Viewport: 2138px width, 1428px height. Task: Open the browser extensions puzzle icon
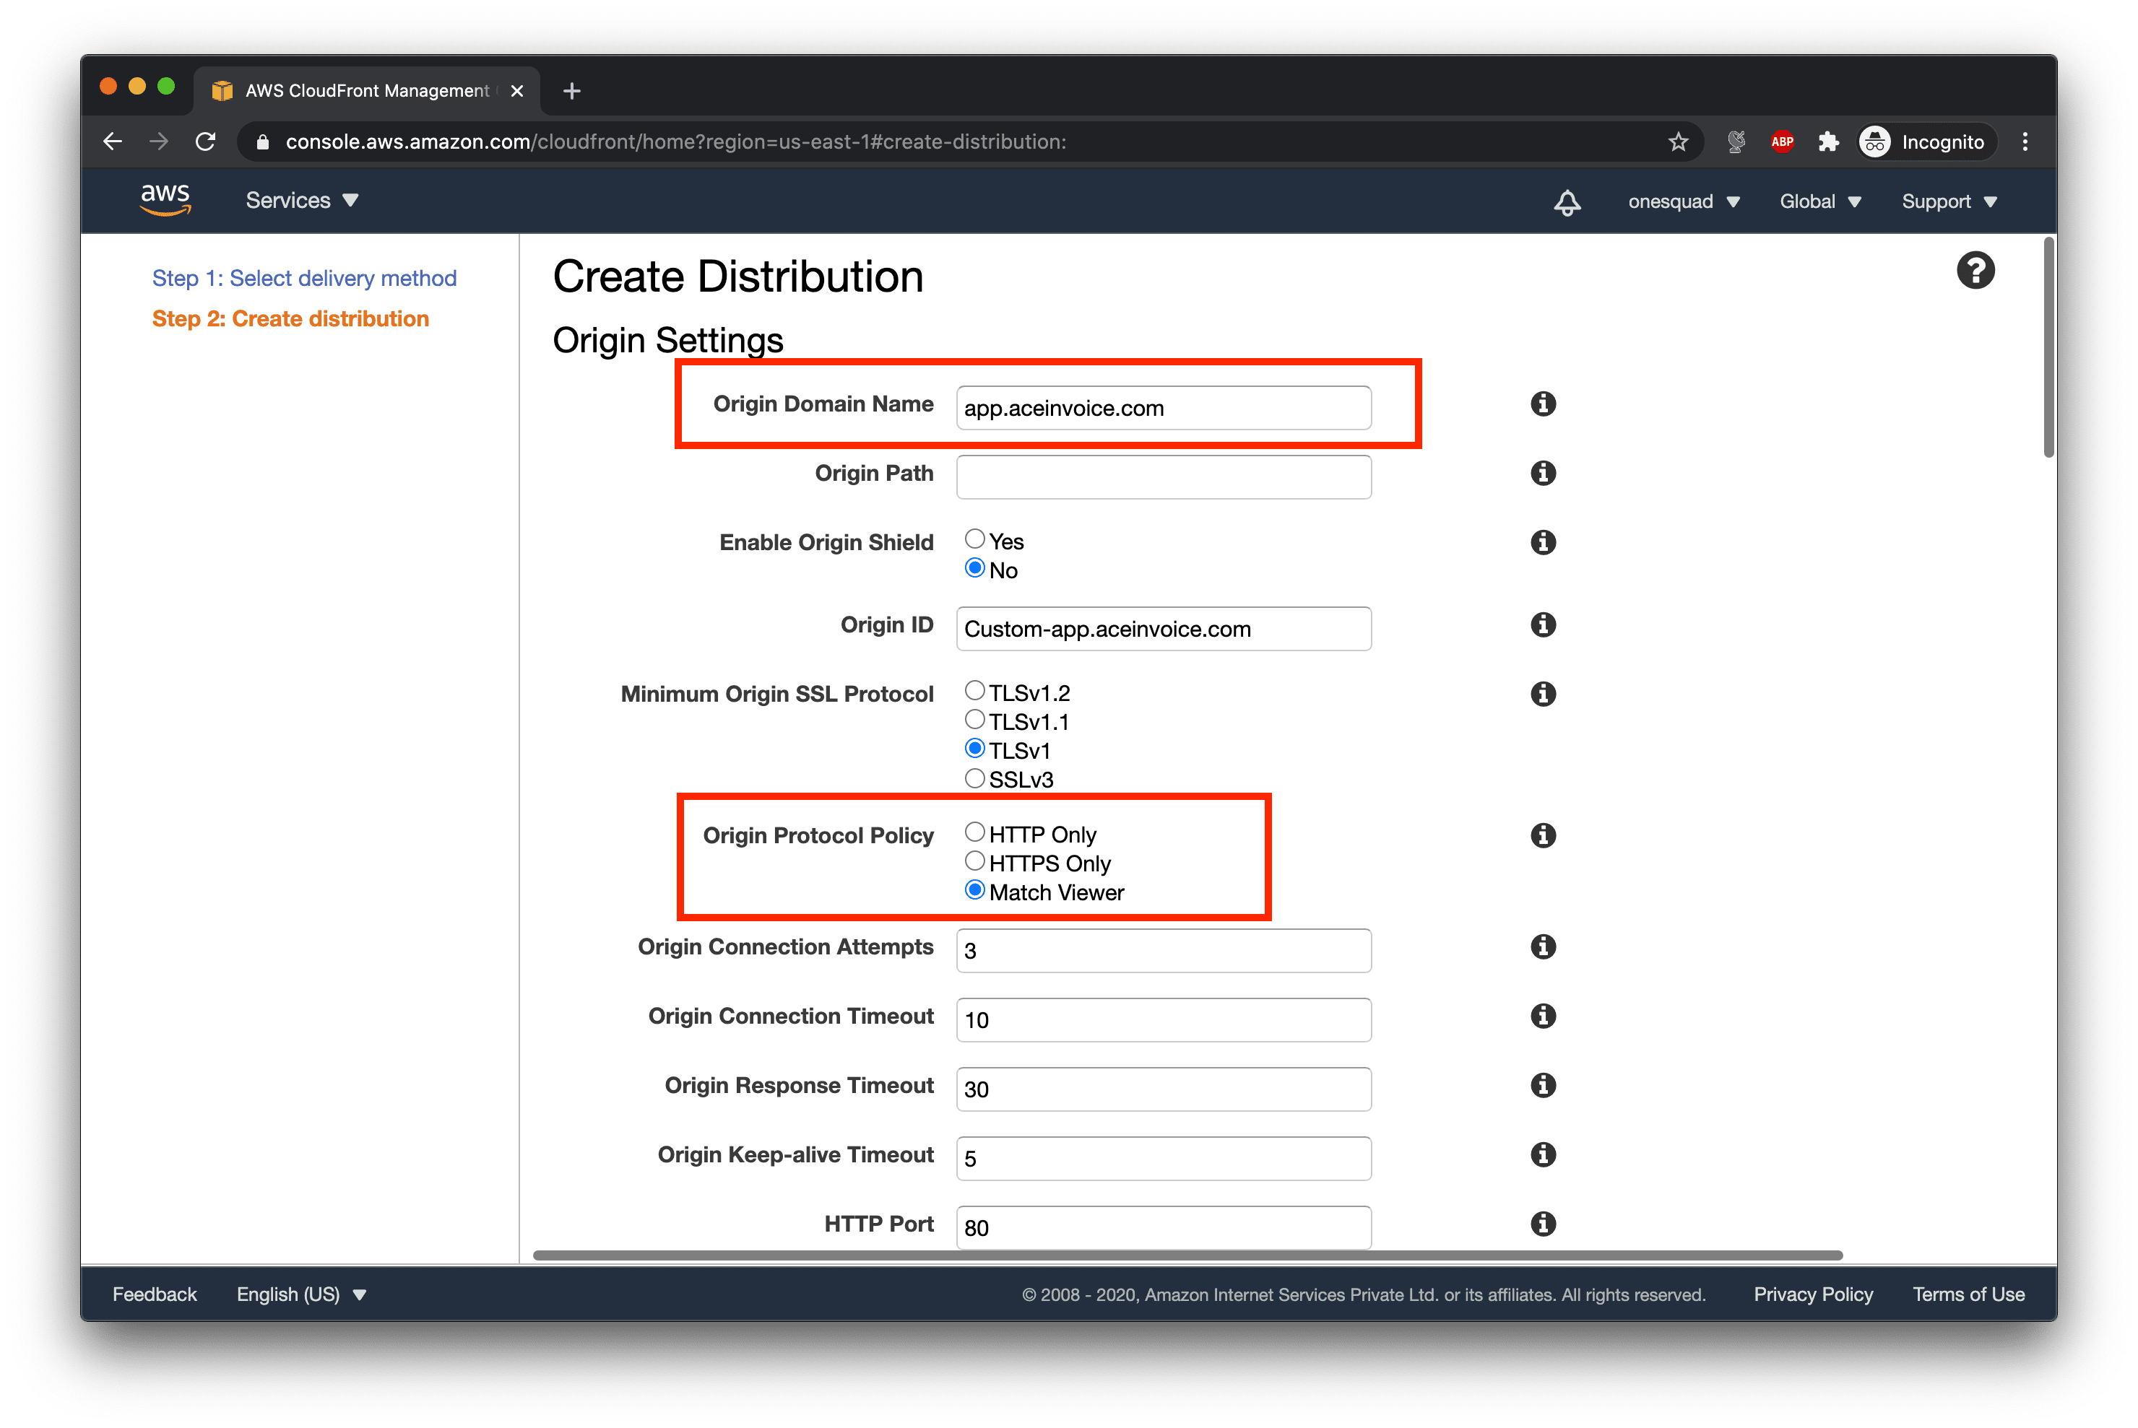tap(1827, 142)
